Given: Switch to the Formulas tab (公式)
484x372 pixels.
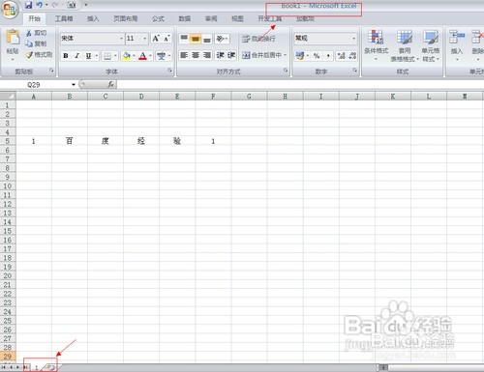Looking at the screenshot, I should pos(158,18).
